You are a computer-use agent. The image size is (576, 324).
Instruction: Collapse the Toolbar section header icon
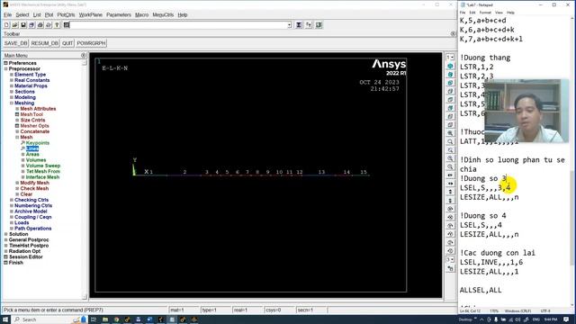click(453, 34)
